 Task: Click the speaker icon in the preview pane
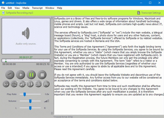click(x=26, y=33)
